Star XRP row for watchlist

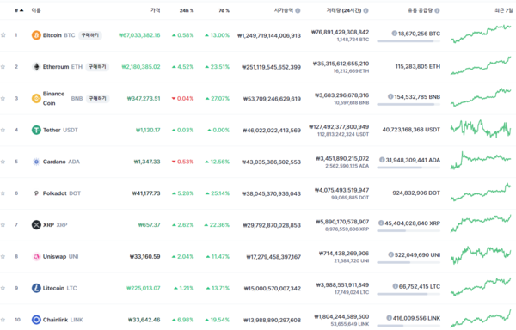[3, 225]
